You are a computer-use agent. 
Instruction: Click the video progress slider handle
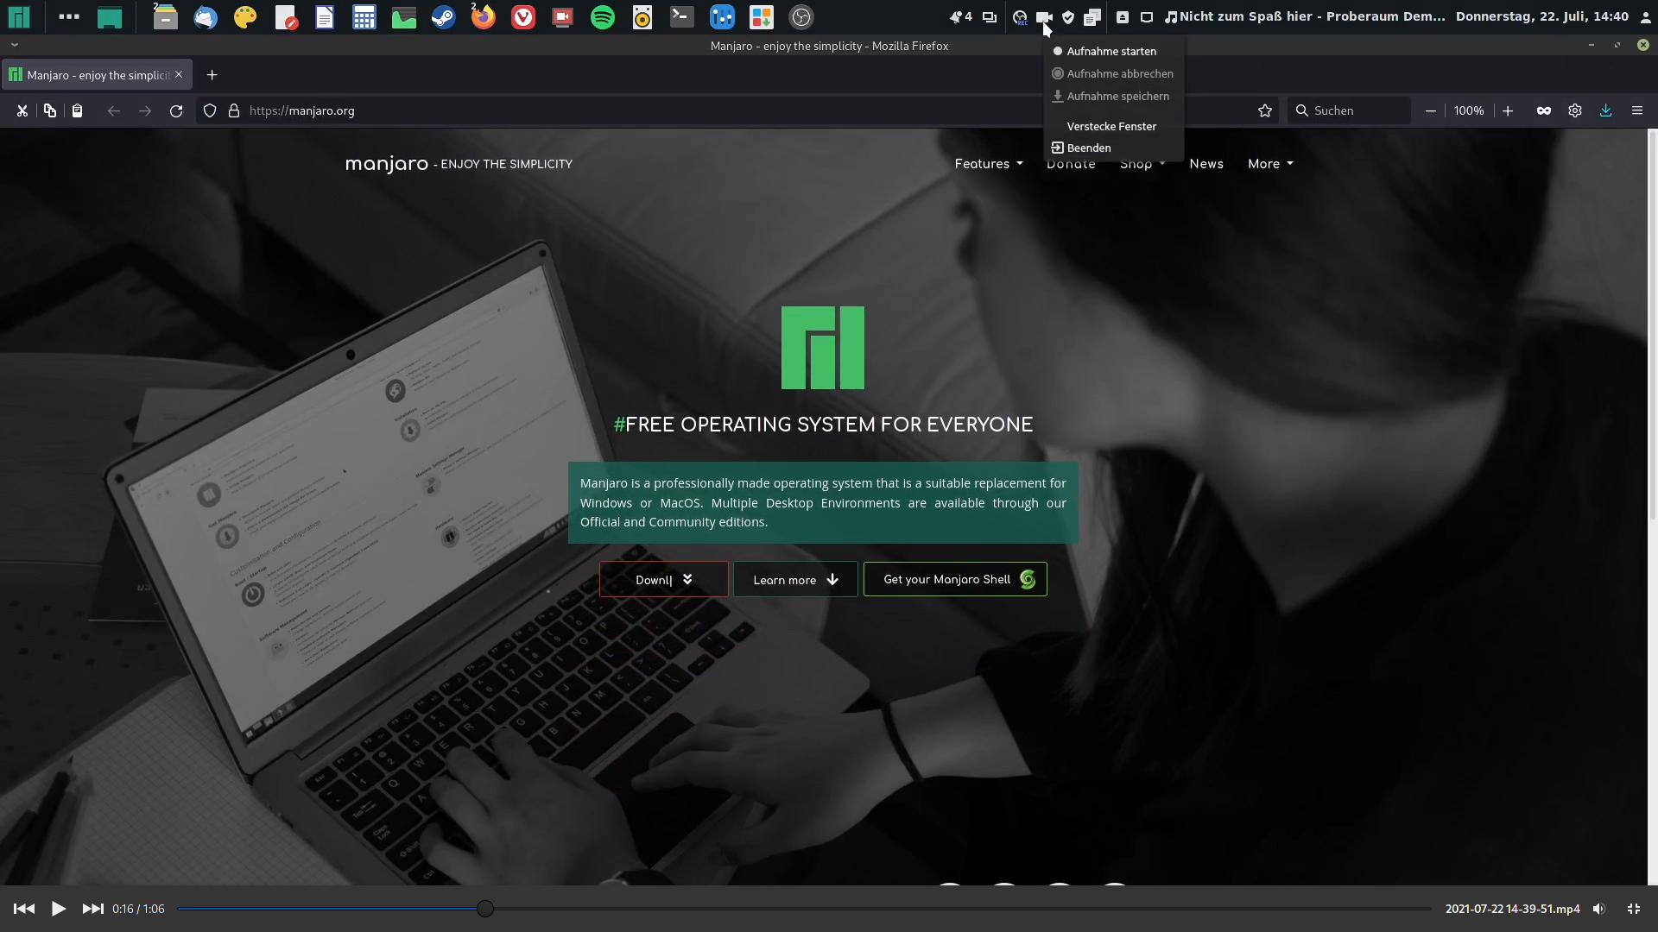[x=485, y=909]
